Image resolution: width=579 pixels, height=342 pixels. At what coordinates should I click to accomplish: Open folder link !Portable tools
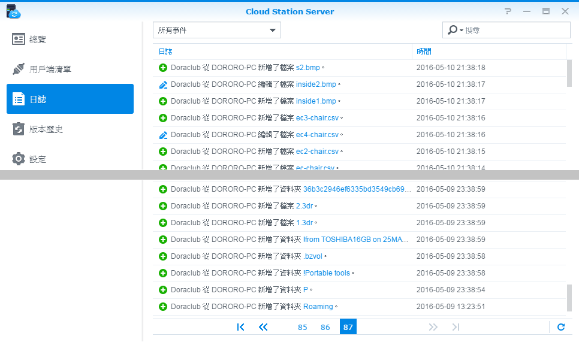pyautogui.click(x=327, y=273)
